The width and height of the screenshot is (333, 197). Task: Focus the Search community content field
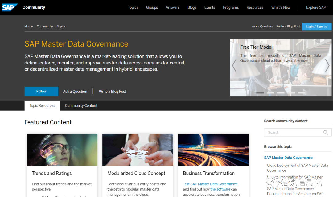[x=293, y=133]
